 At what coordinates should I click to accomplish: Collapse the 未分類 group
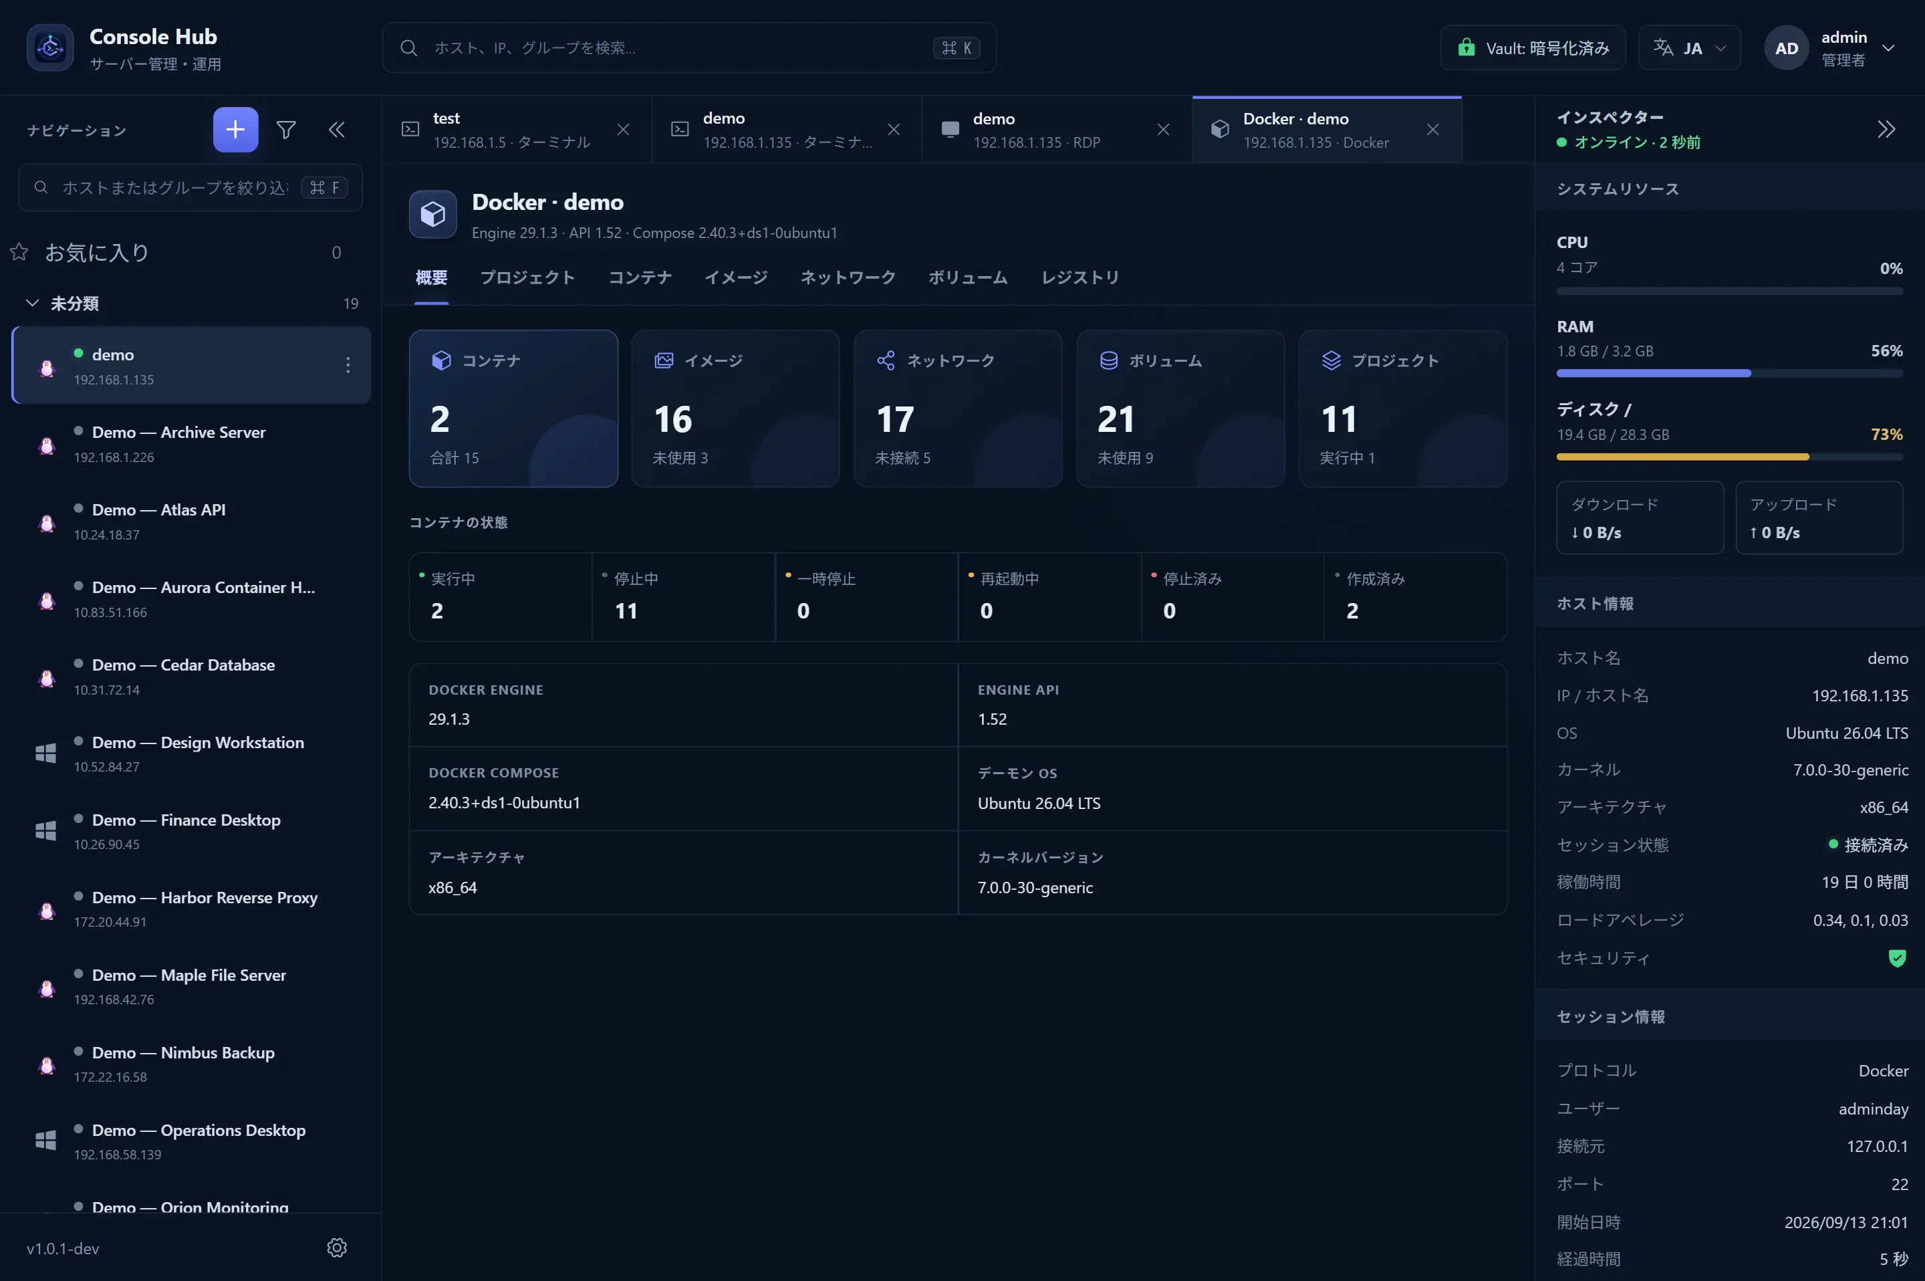point(32,303)
